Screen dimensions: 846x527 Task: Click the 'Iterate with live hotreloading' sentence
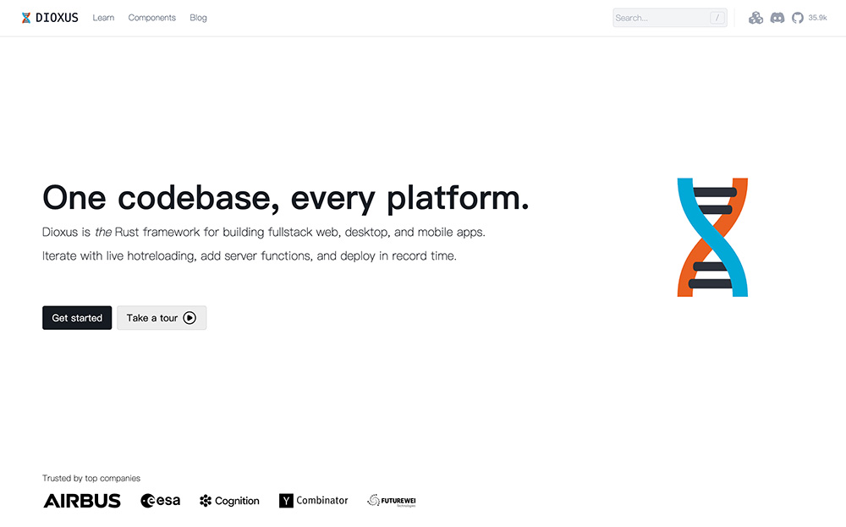tap(250, 255)
